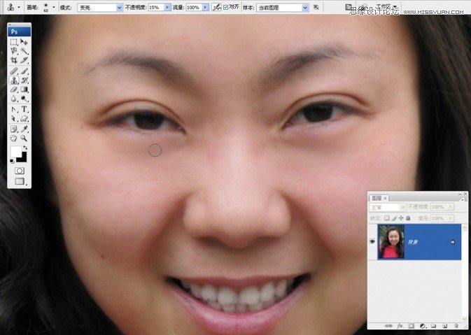The width and height of the screenshot is (471, 335).
Task: Toggle lock all for layer
Action: [x=408, y=218]
